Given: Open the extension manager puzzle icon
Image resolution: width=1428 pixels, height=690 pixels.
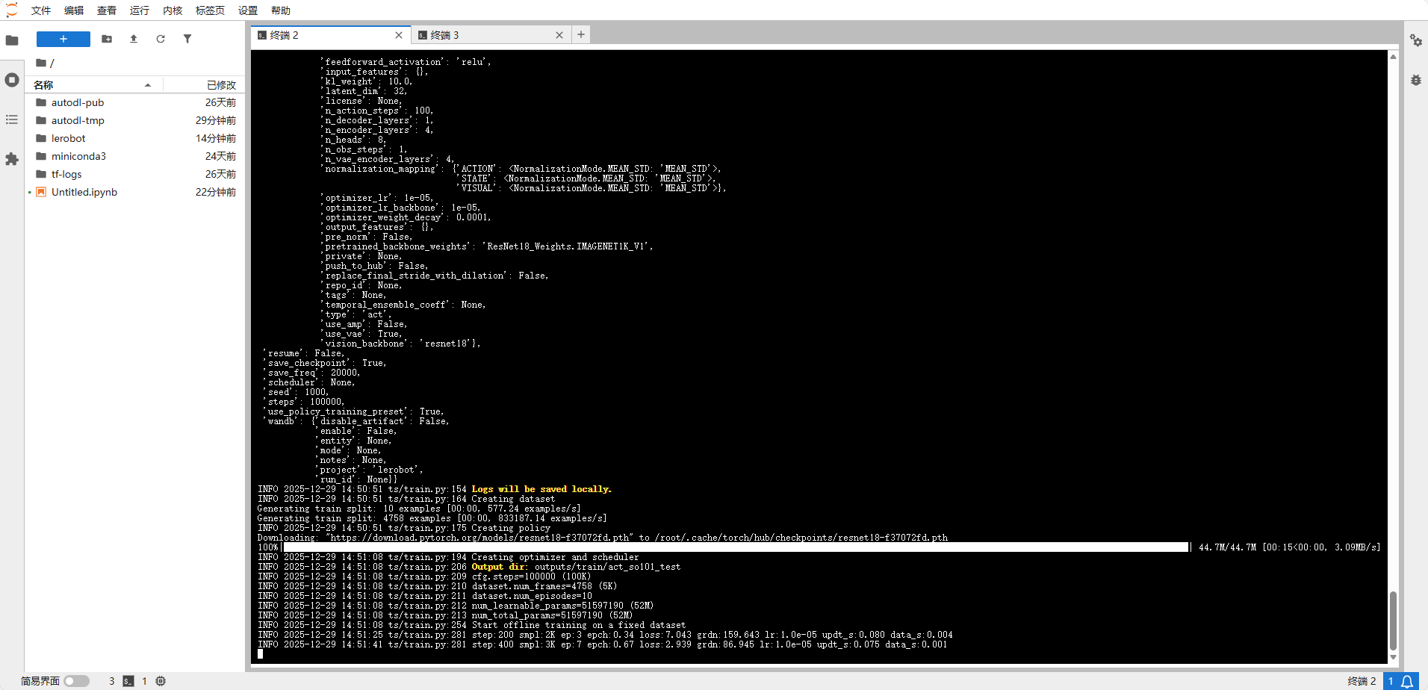Looking at the screenshot, I should [x=12, y=159].
